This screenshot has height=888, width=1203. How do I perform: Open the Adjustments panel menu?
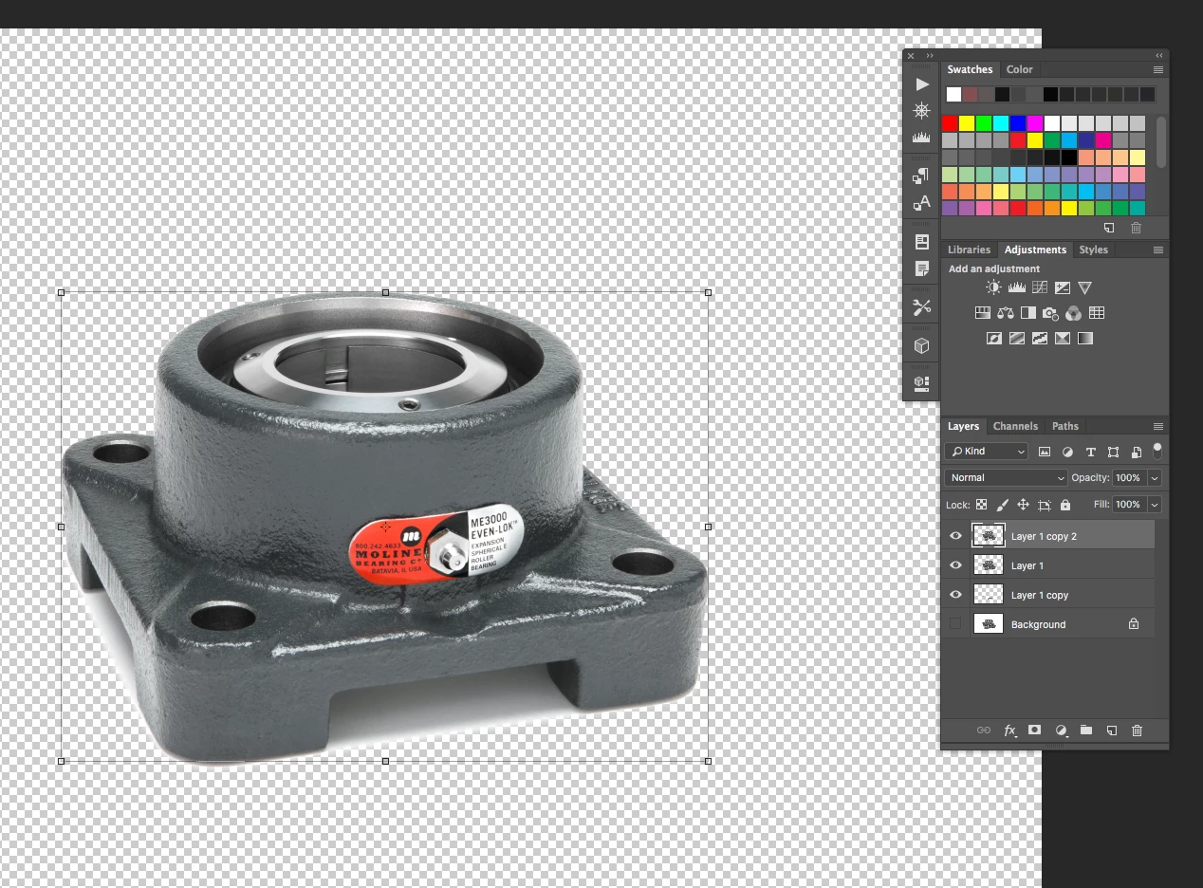1158,250
